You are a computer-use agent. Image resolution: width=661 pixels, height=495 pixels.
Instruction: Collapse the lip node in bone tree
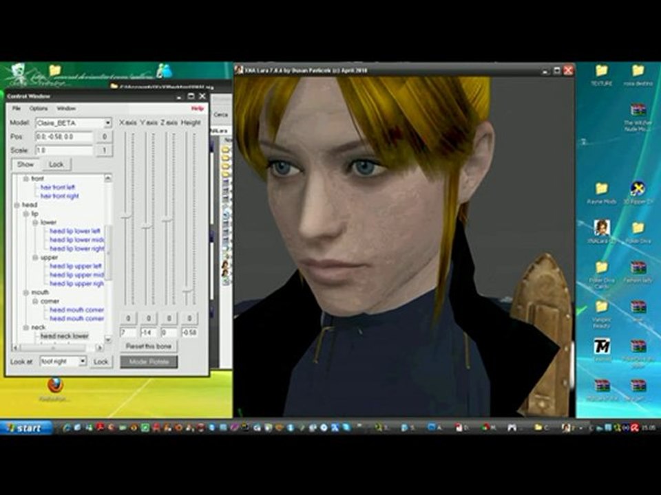26,214
